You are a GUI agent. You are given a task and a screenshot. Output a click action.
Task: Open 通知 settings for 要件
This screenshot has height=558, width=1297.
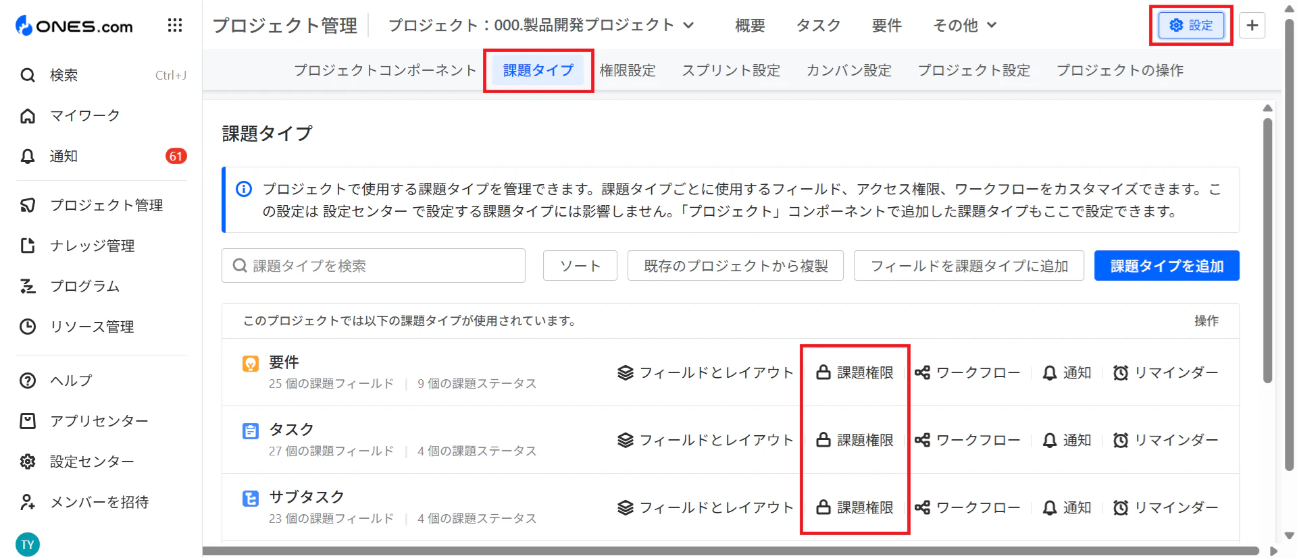click(1067, 372)
